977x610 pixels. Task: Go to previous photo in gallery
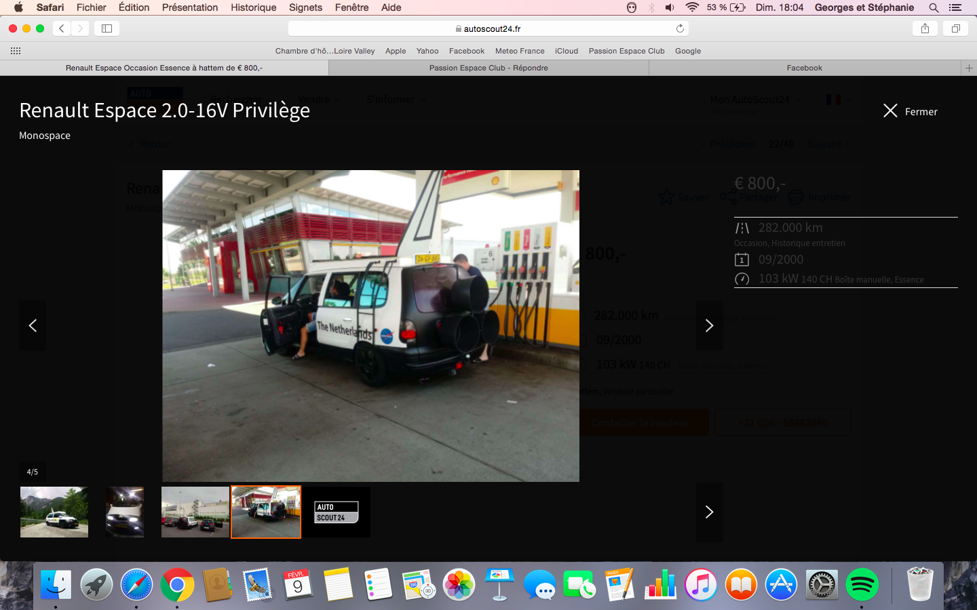click(33, 326)
